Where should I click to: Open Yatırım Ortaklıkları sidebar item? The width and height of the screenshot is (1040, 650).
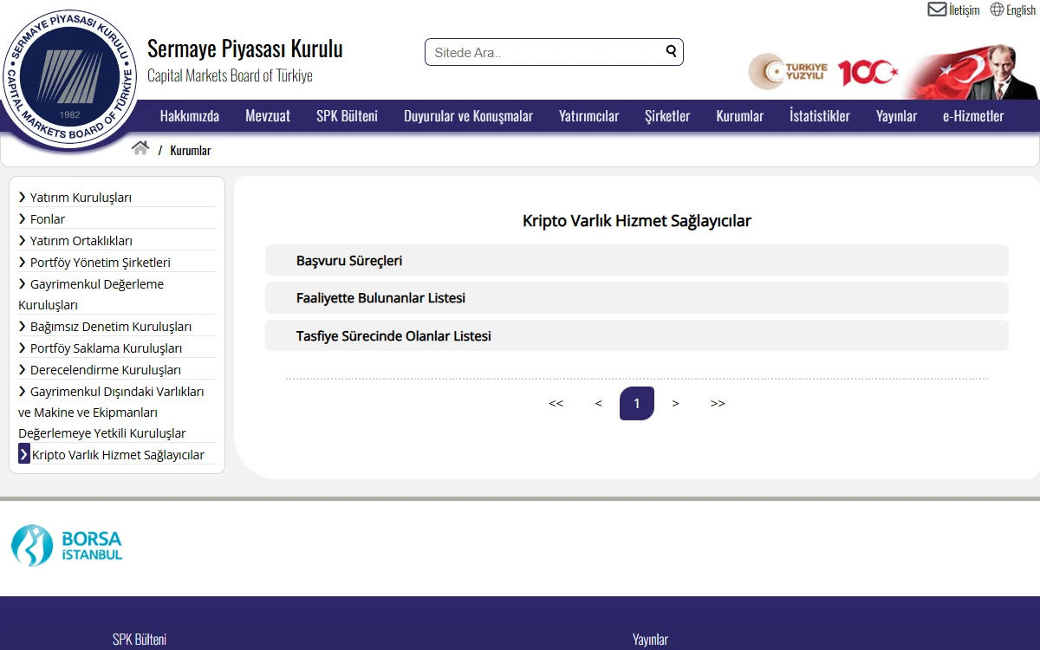click(81, 241)
